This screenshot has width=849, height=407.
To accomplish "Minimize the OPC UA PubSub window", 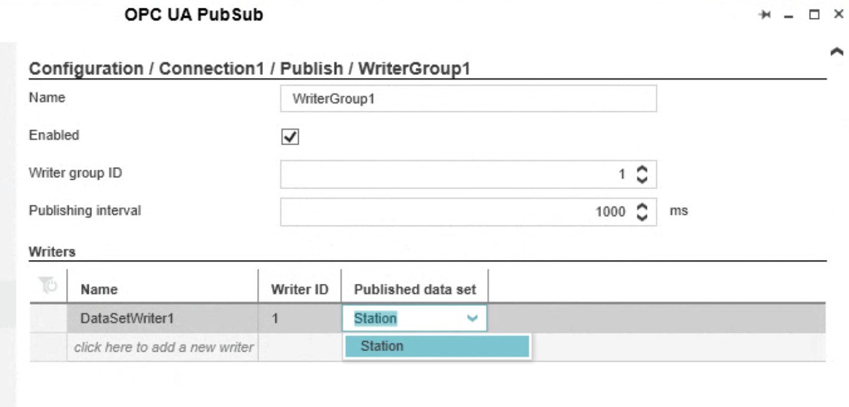I will pos(791,16).
